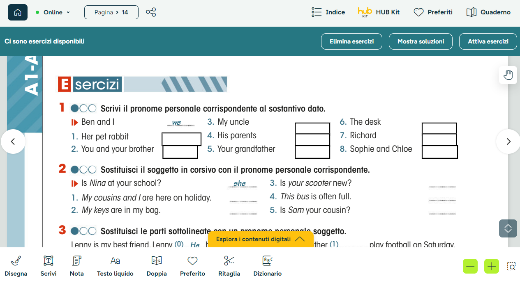
Task: Toggle Testo liquido mode
Action: coord(115,266)
